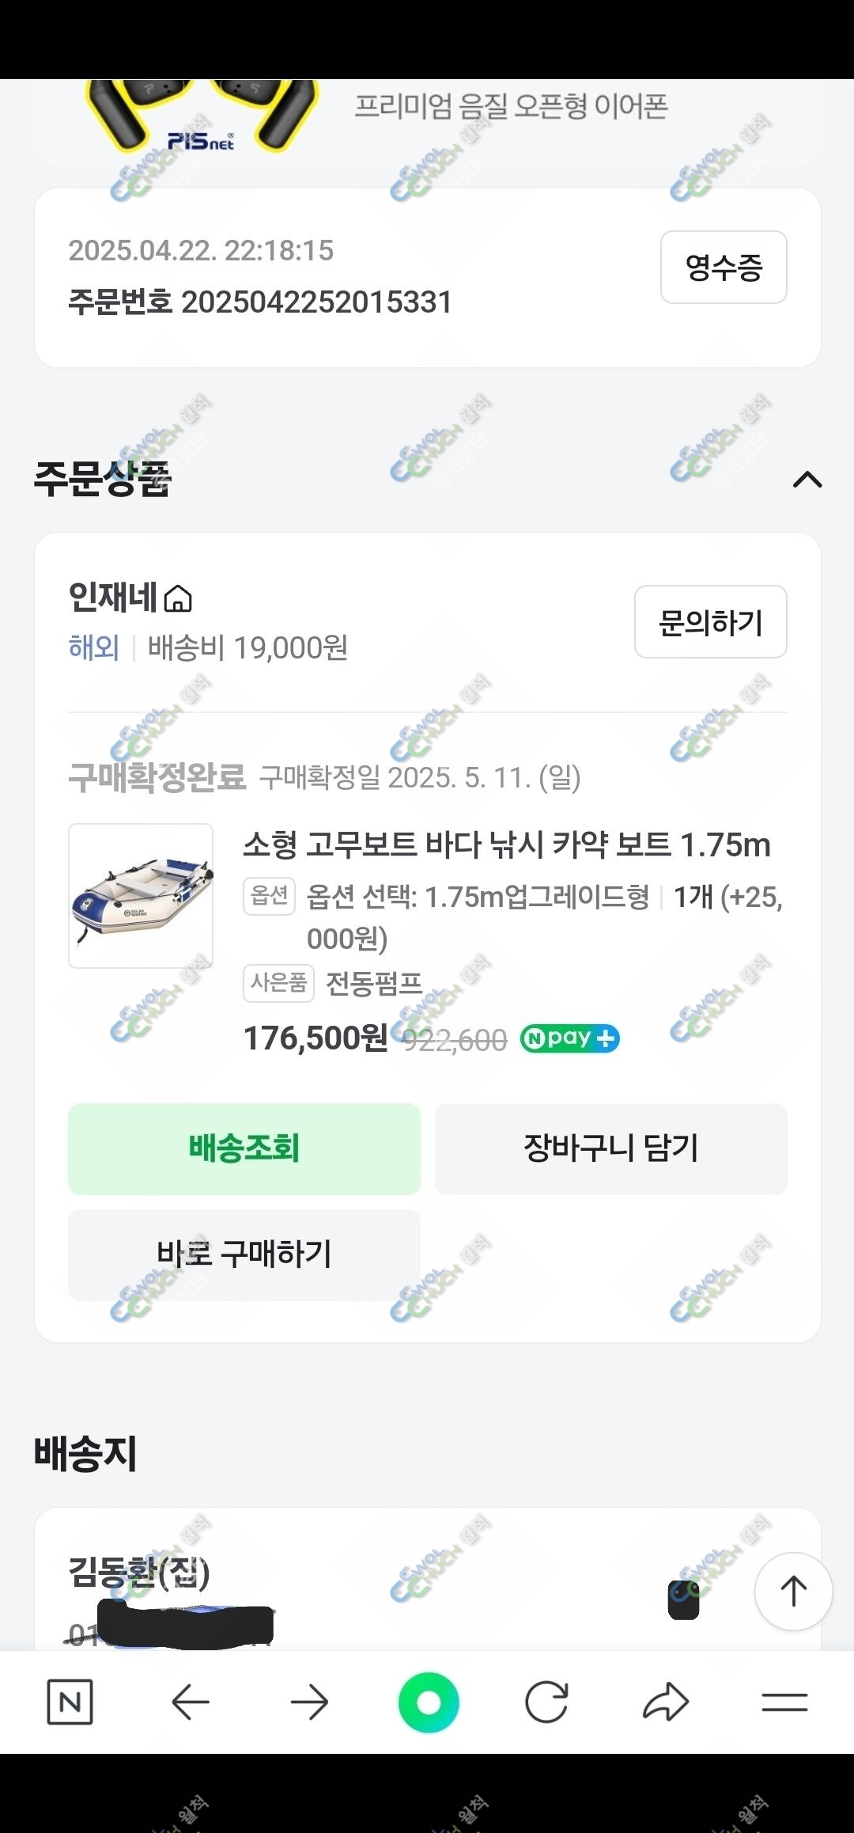Screen dimensions: 854x1833
Task: Reload the page with the refresh icon
Action: pos(546,1702)
